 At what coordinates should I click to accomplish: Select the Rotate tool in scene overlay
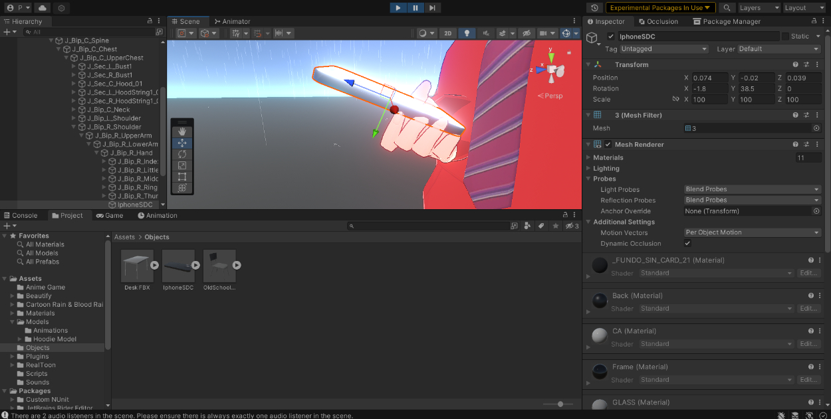[x=182, y=154]
